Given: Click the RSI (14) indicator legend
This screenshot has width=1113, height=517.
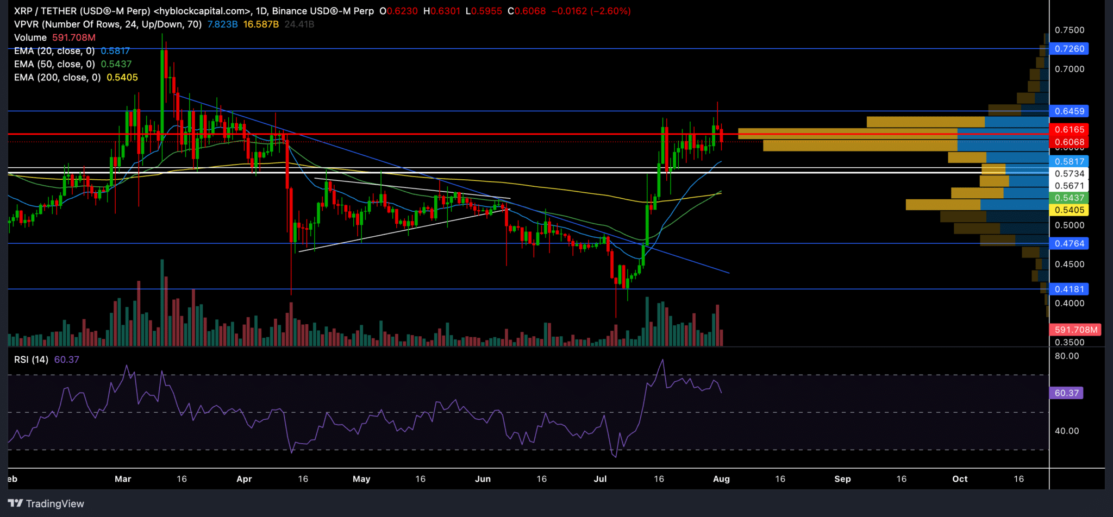Looking at the screenshot, I should pyautogui.click(x=47, y=360).
